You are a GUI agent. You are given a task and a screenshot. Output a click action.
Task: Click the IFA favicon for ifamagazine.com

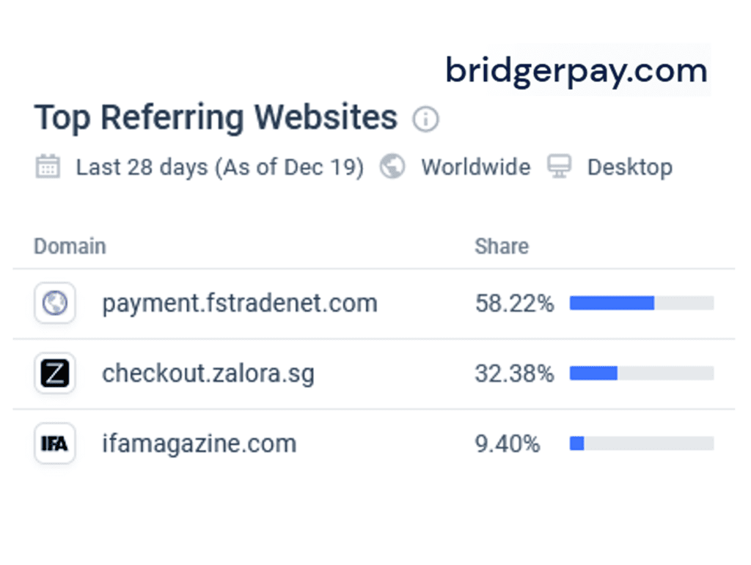54,443
